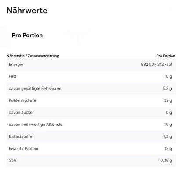
Task: Click the 22 g carbohydrate value
Action: tap(168, 100)
